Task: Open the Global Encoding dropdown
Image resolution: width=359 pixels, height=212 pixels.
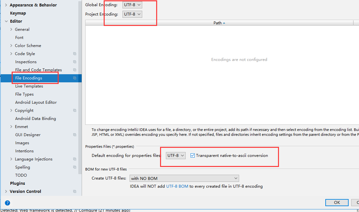Action: click(132, 5)
